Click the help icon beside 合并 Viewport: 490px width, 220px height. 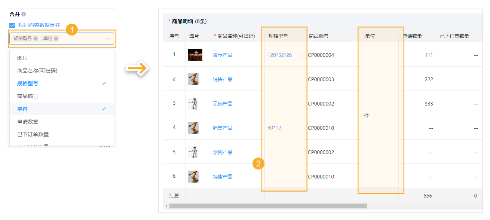24,13
